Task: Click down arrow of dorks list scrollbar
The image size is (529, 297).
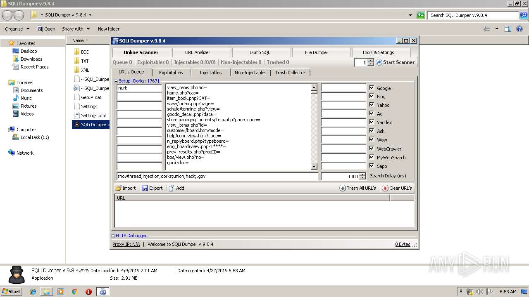Action: (314, 167)
